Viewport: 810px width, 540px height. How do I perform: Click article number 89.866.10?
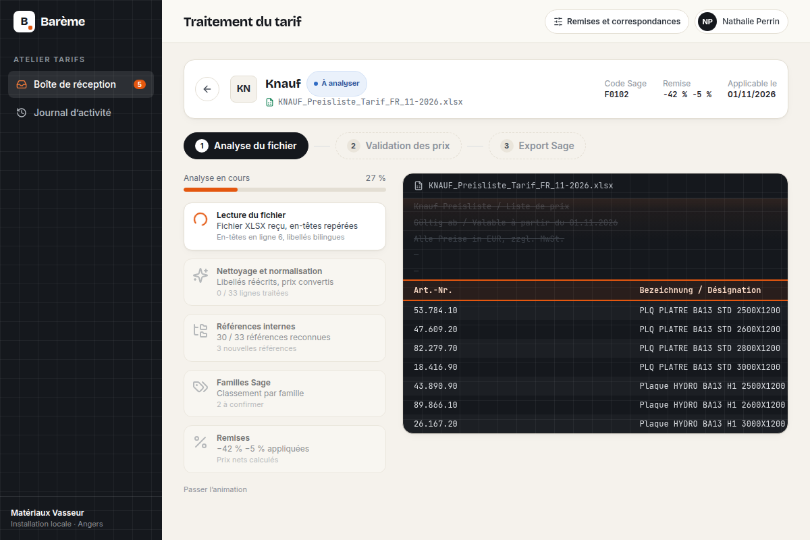(435, 405)
